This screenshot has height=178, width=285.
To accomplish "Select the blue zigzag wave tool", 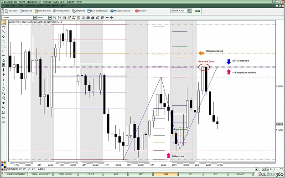I will point(4,108).
